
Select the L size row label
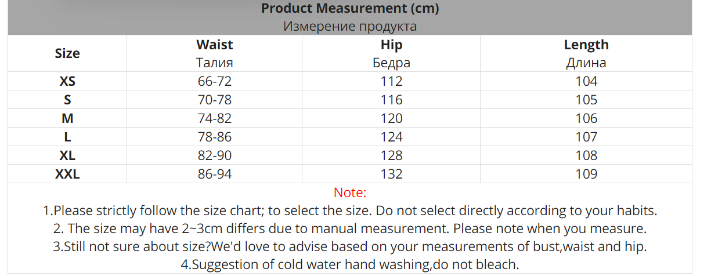tap(67, 137)
